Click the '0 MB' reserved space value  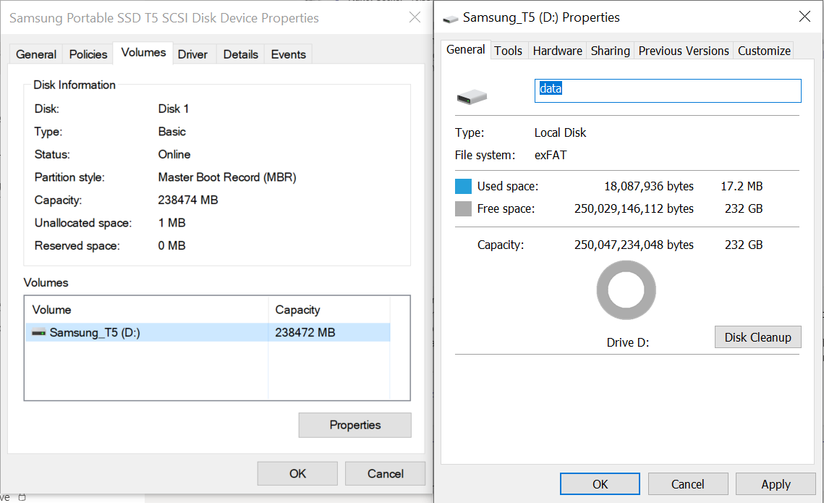coord(172,245)
